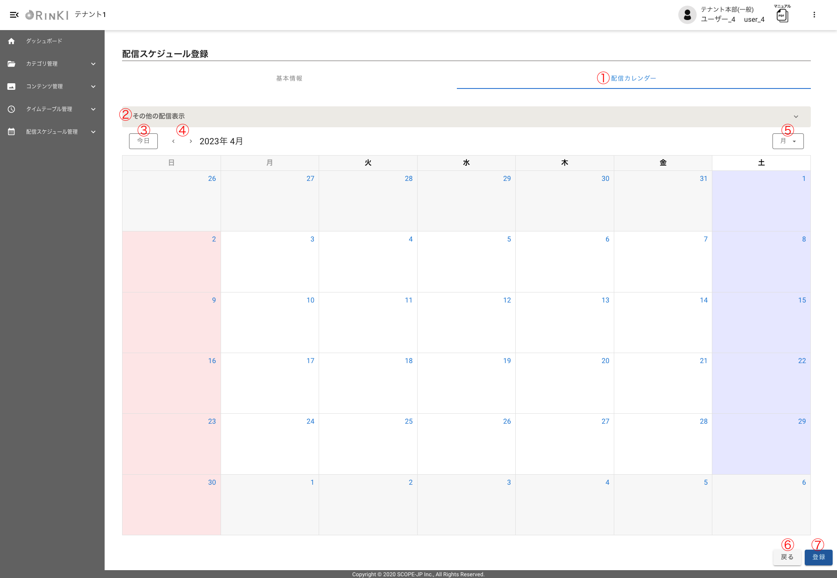Viewport: 837px width, 578px height.
Task: Collapse the sidebar with the hamburger icon
Action: (14, 15)
